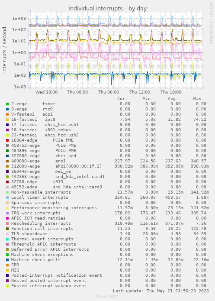Image resolution: width=215 pixels, height=301 pixels.
Task: Select the '23-fasteoi ehci_hcd:usb2' legend label
Action: 45,135
